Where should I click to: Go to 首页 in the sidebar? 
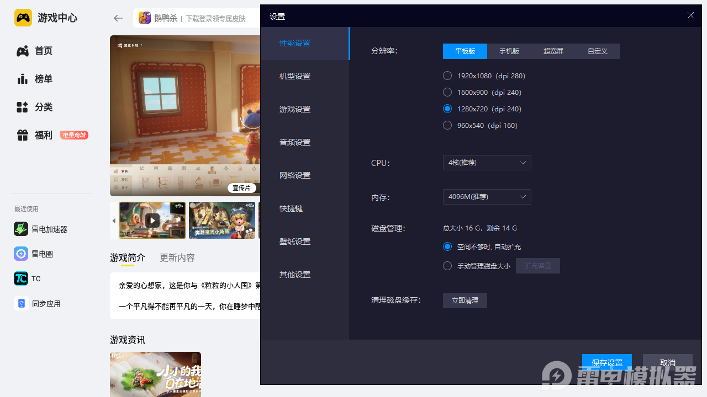tap(34, 51)
